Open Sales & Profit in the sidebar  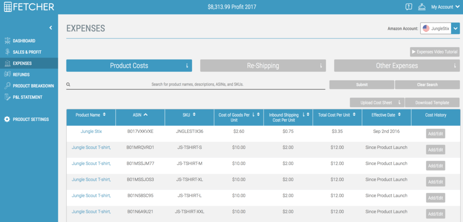pos(27,52)
